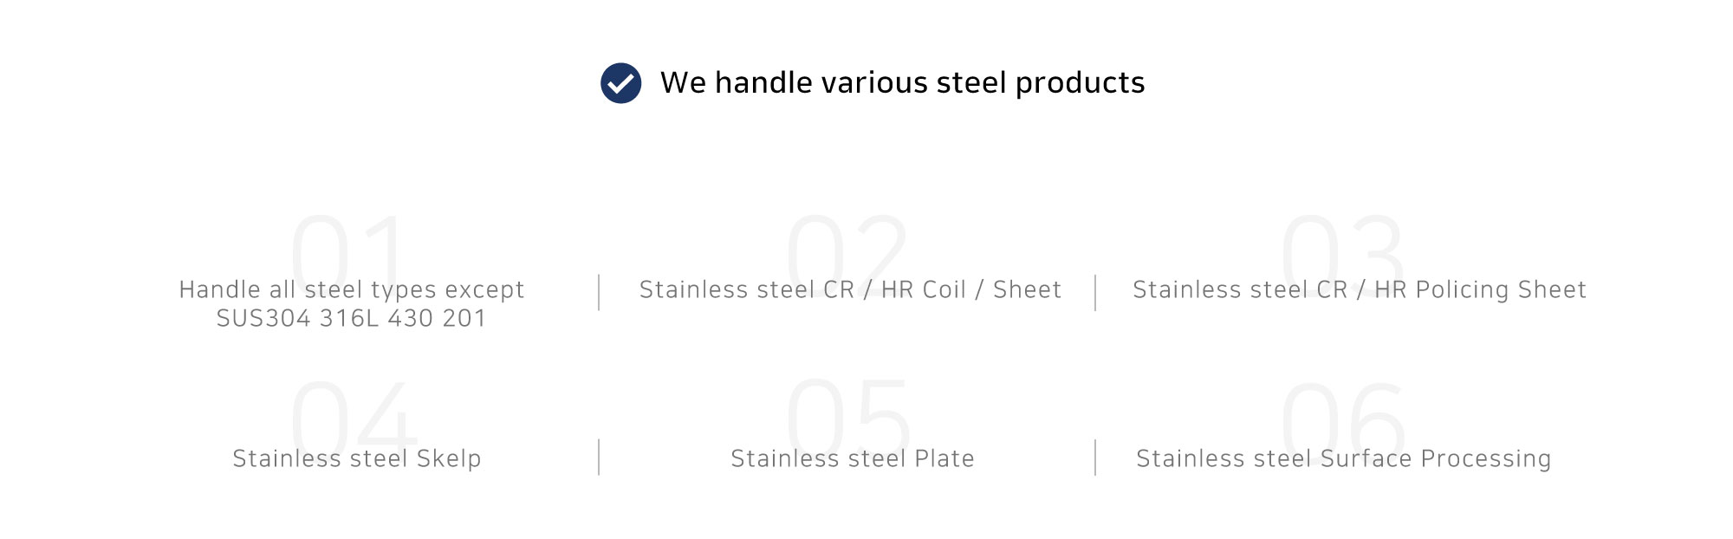Click the faint 02 number watermark
Screen dimensions: 1733x539
click(x=847, y=251)
